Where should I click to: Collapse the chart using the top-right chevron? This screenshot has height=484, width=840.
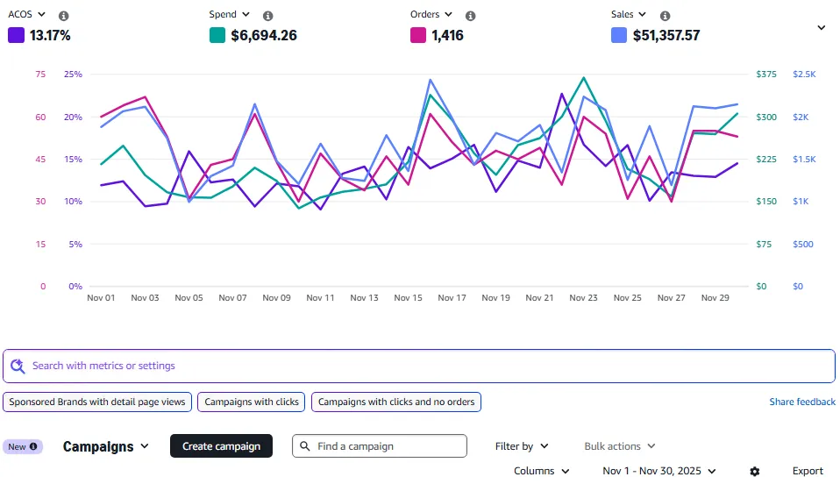click(822, 28)
